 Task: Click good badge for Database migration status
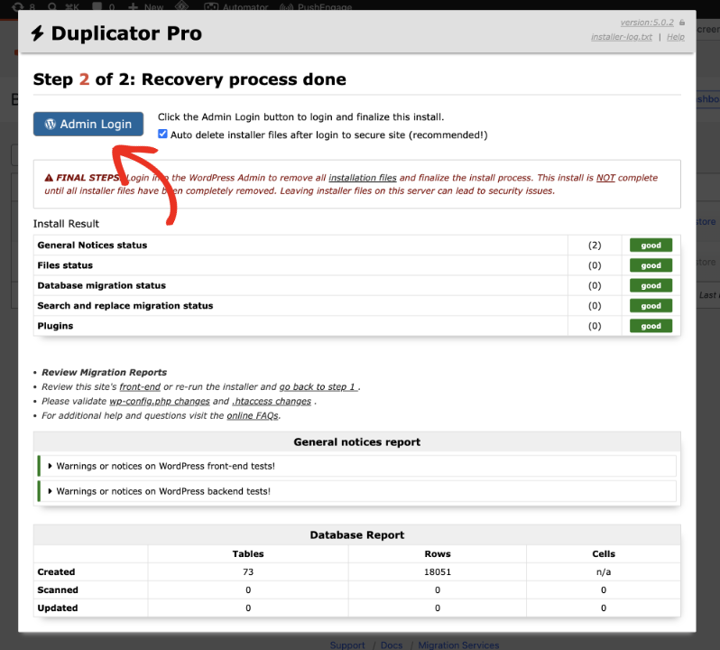click(x=651, y=285)
